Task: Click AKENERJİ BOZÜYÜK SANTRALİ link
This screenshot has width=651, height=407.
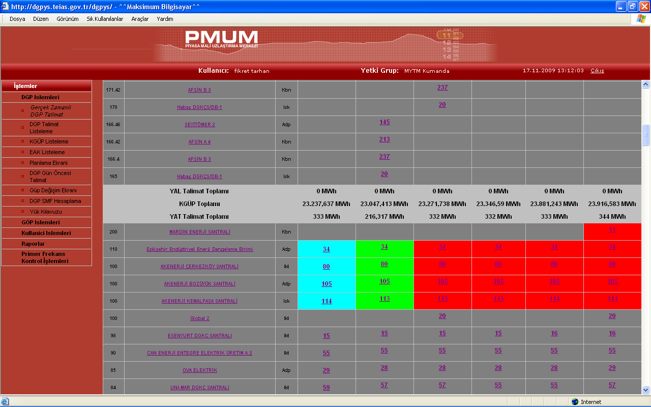Action: coord(200,284)
